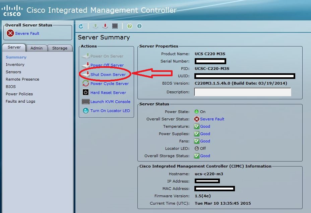Open KVM console via toolbar keyboard icon
The width and height of the screenshot is (311, 213).
(115, 26)
